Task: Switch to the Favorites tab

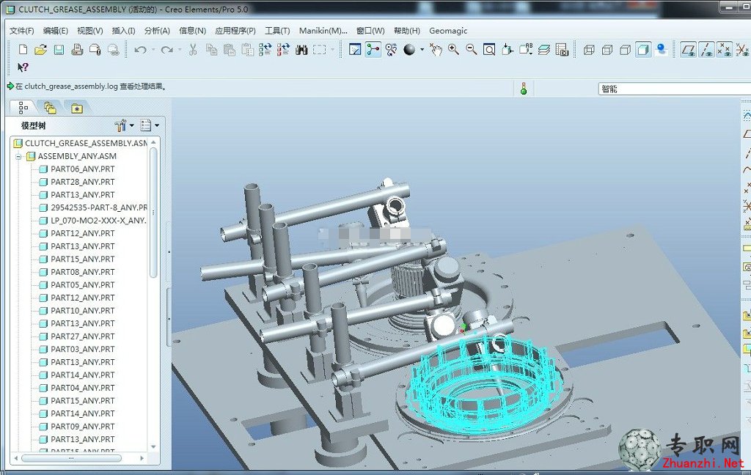Action: click(x=76, y=108)
